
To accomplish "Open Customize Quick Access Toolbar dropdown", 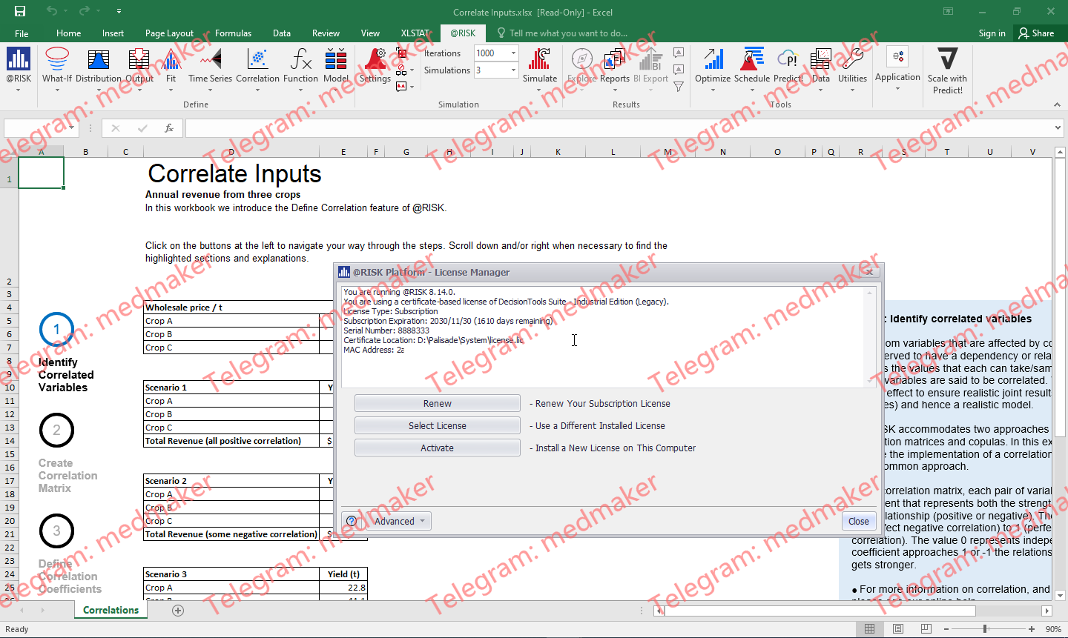I will click(x=119, y=11).
